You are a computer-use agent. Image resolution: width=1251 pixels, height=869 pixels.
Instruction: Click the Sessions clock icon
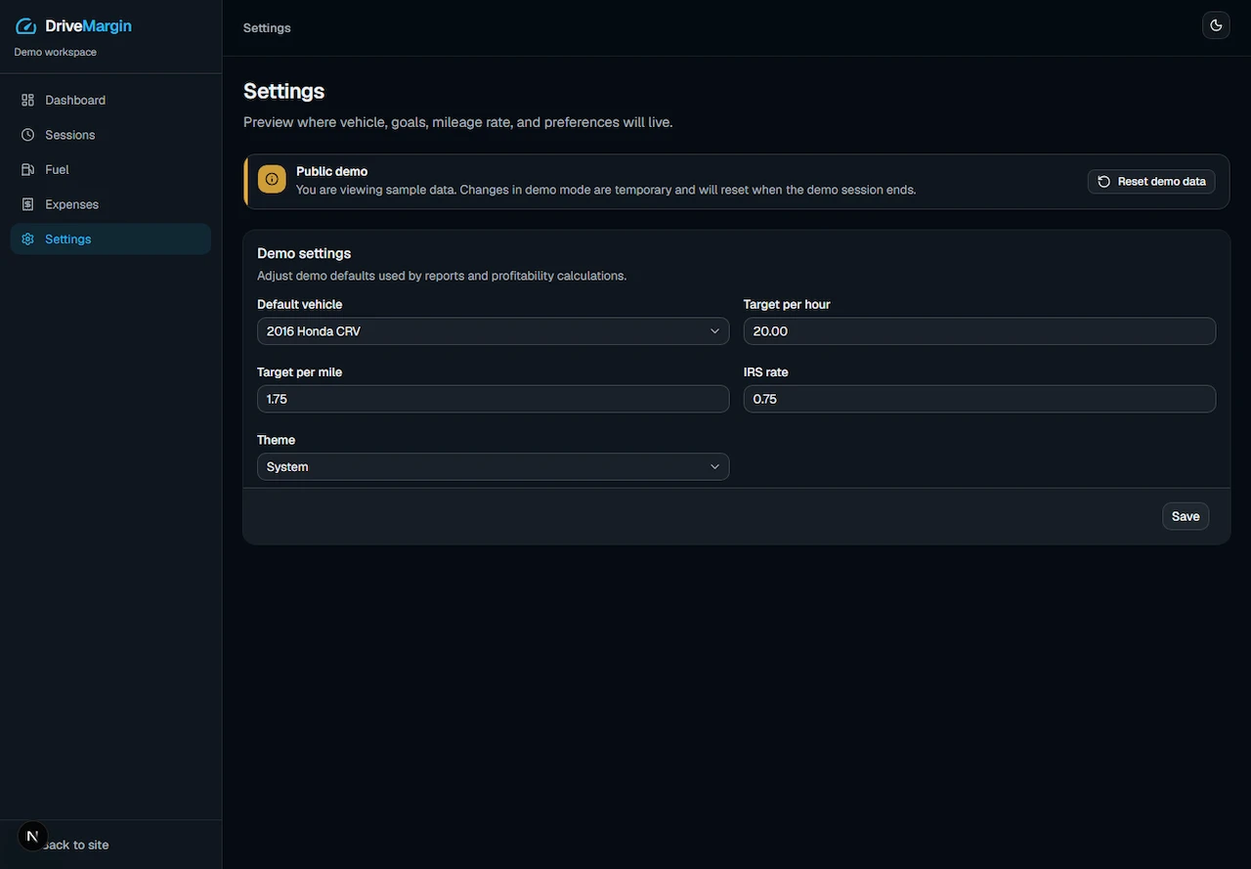point(27,135)
